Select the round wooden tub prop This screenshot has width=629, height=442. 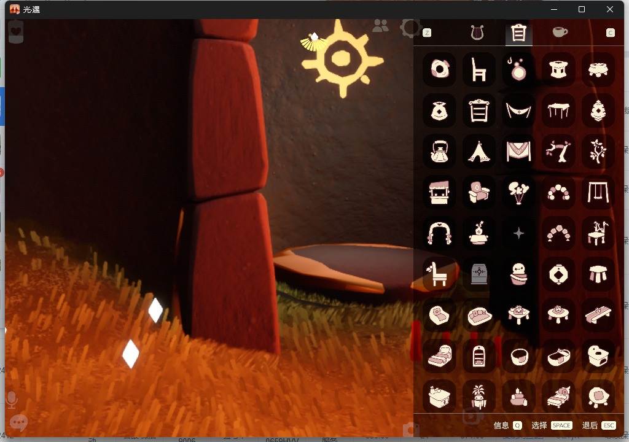[x=518, y=356]
